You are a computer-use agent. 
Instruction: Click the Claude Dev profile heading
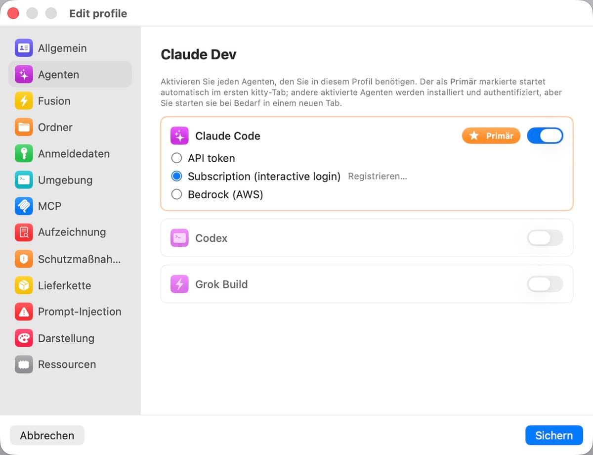pos(199,54)
